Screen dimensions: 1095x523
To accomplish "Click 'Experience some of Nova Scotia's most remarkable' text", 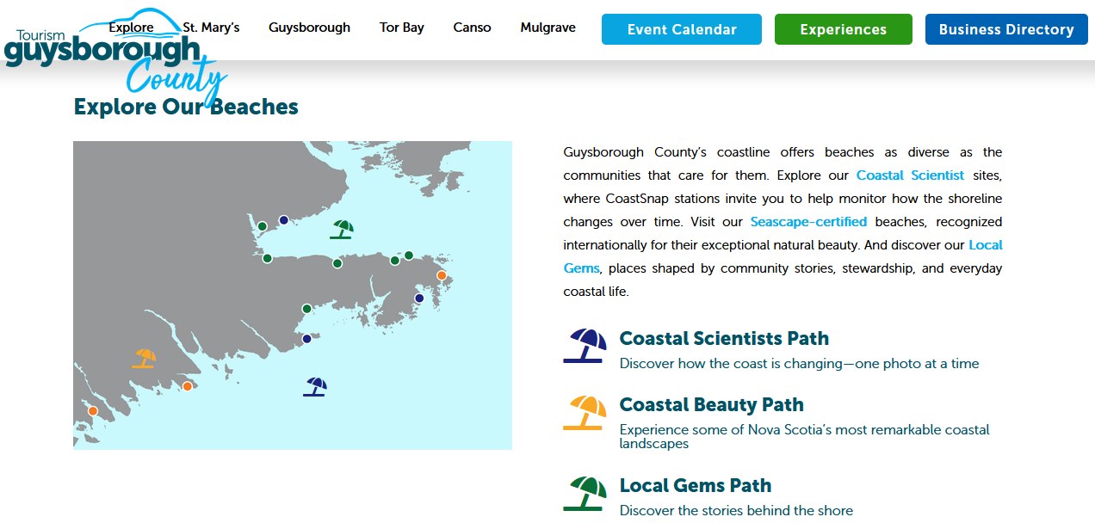I will point(805,437).
